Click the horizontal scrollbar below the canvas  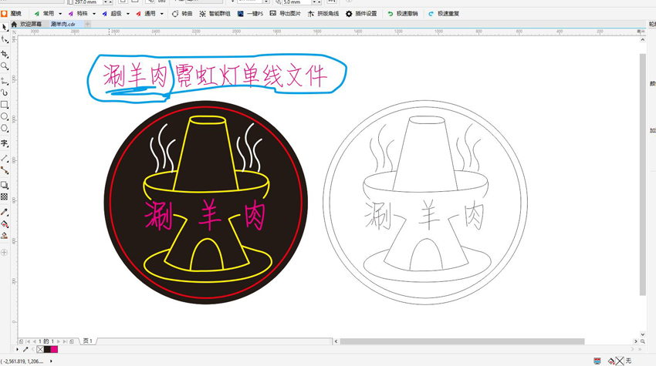click(x=462, y=341)
